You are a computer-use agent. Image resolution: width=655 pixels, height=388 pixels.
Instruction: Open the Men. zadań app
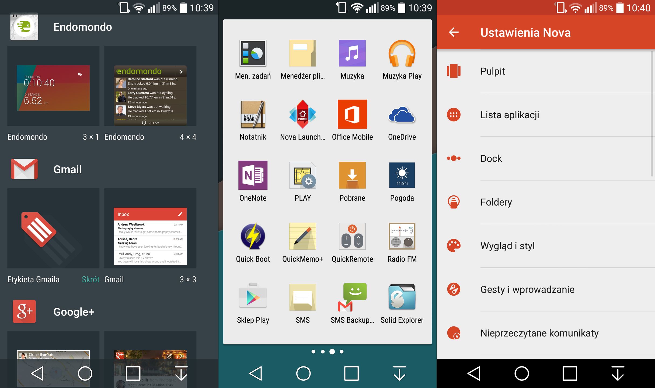[x=253, y=53]
